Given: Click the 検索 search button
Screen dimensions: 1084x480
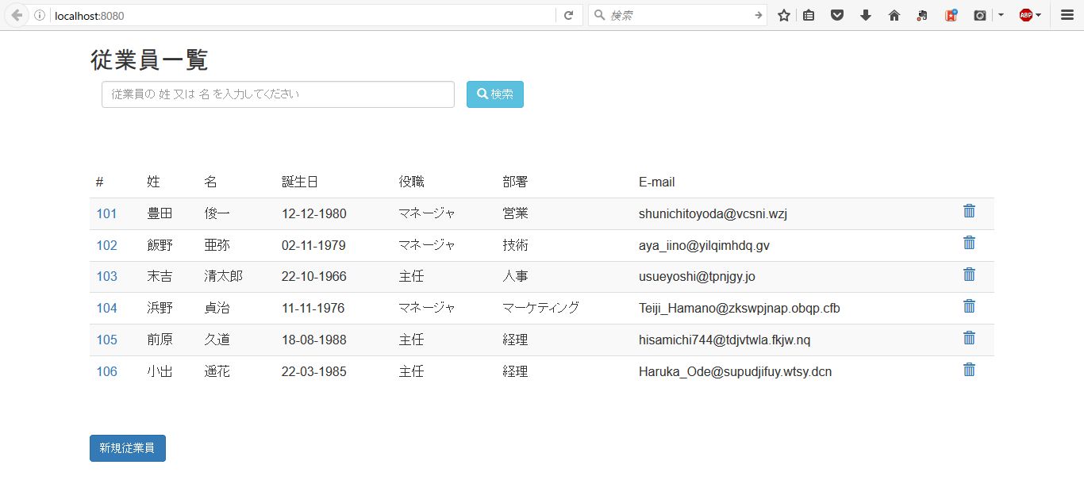Looking at the screenshot, I should pyautogui.click(x=495, y=94).
